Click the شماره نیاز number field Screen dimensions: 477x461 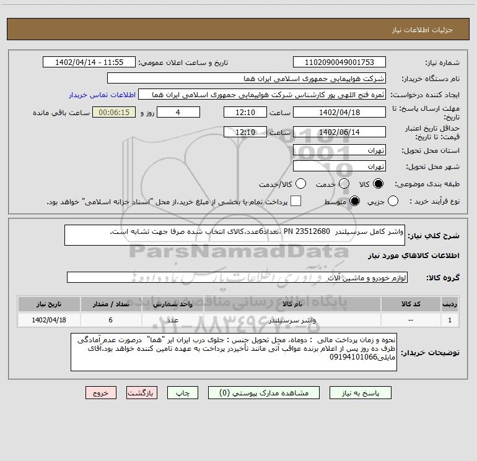(x=339, y=62)
